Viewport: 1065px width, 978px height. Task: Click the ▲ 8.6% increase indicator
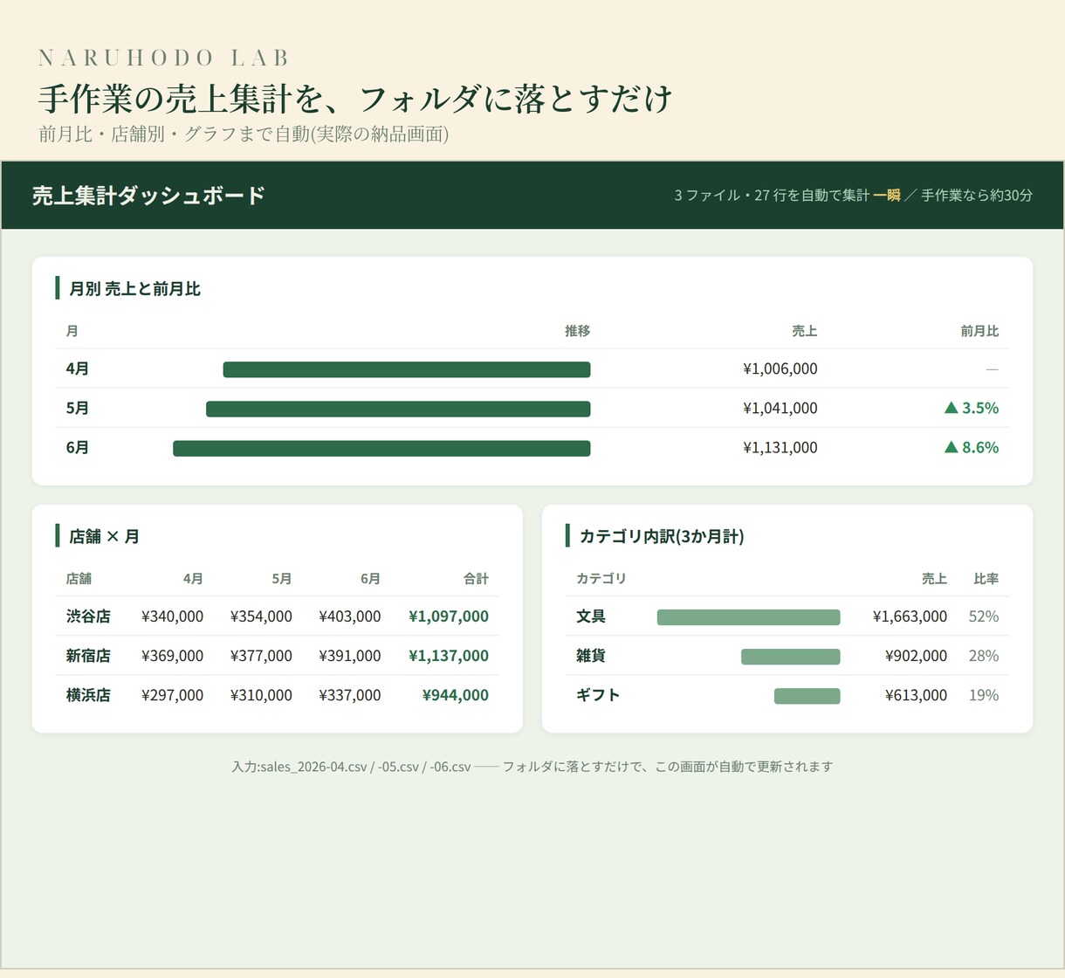972,447
